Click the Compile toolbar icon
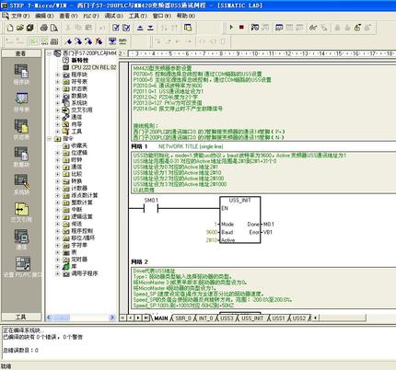 (116, 28)
